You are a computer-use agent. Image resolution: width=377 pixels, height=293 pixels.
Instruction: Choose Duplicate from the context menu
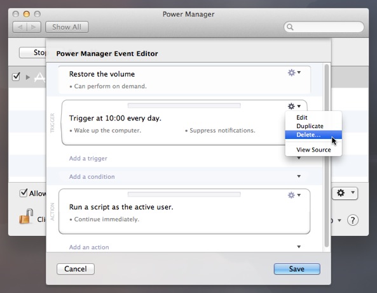(x=313, y=126)
